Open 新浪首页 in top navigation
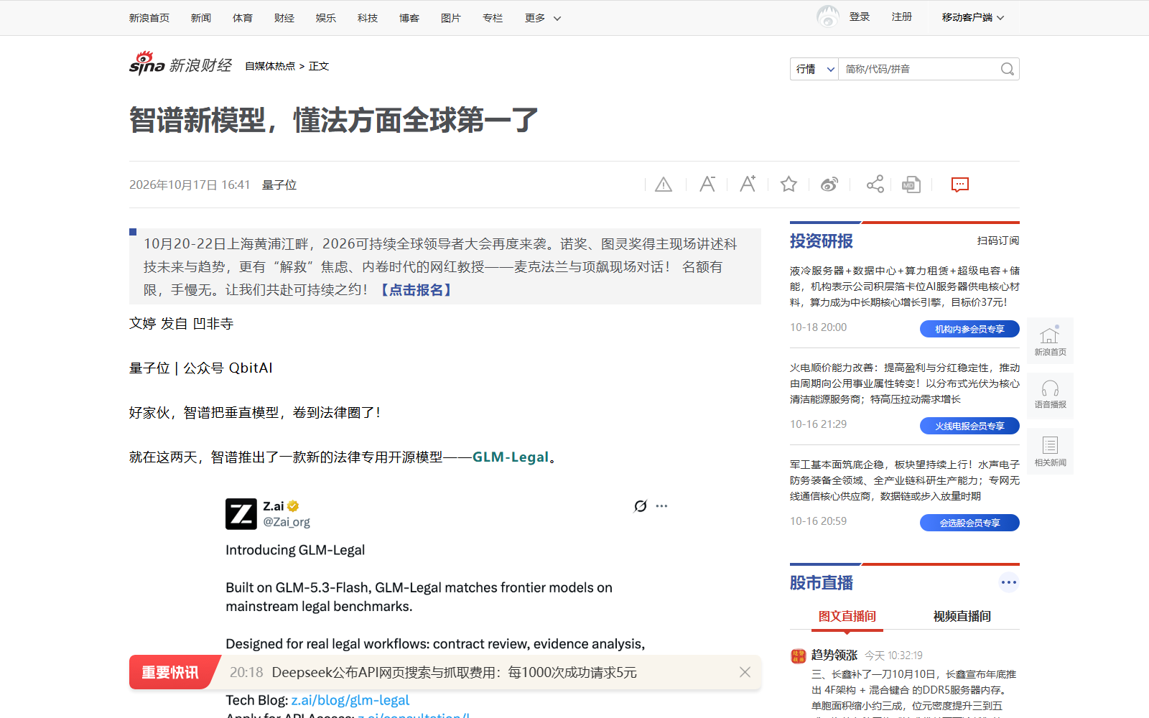This screenshot has height=718, width=1149. [x=149, y=18]
